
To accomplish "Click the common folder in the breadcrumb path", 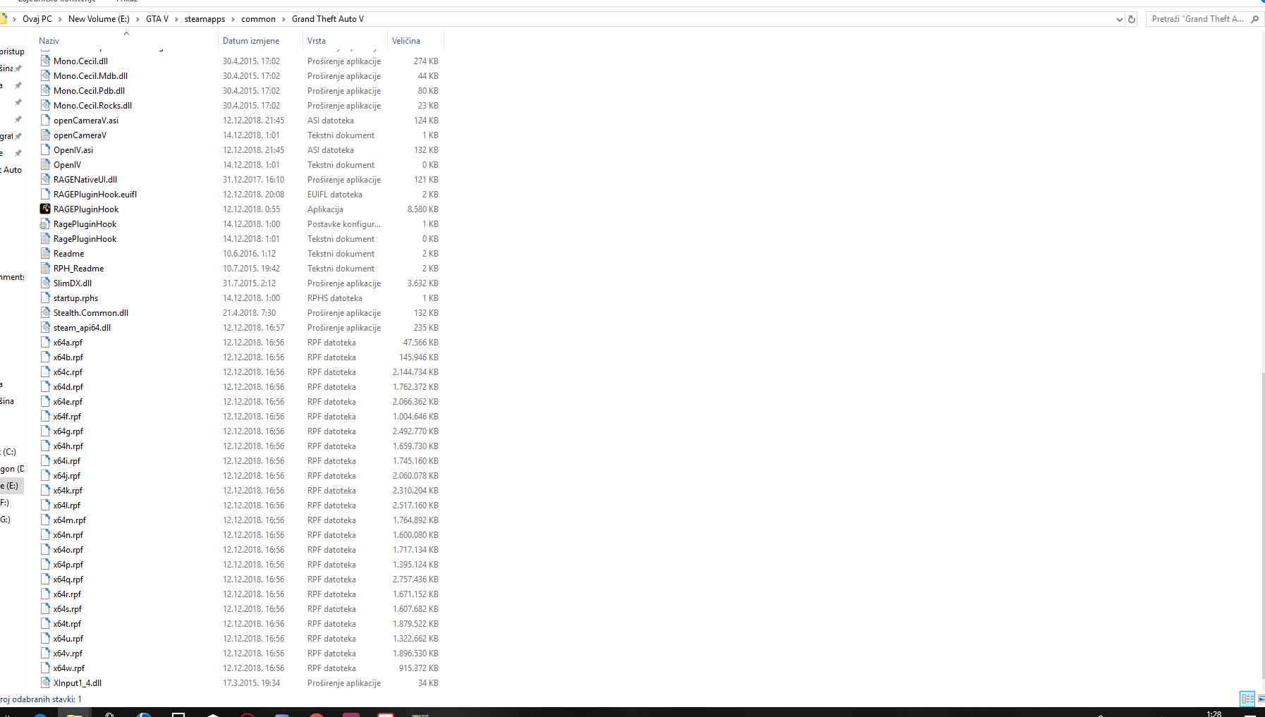I will (258, 19).
